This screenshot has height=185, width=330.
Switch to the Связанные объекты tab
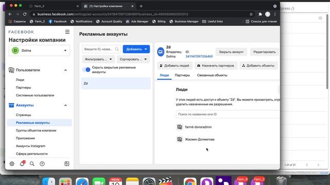[212, 76]
